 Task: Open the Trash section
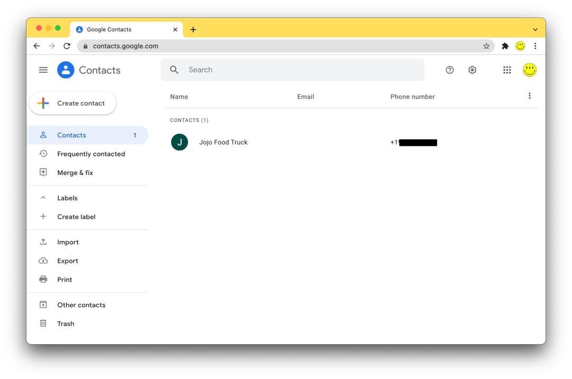click(87, 323)
